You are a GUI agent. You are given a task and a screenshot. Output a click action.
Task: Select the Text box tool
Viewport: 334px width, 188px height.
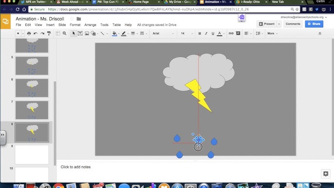pyautogui.click(x=80, y=34)
